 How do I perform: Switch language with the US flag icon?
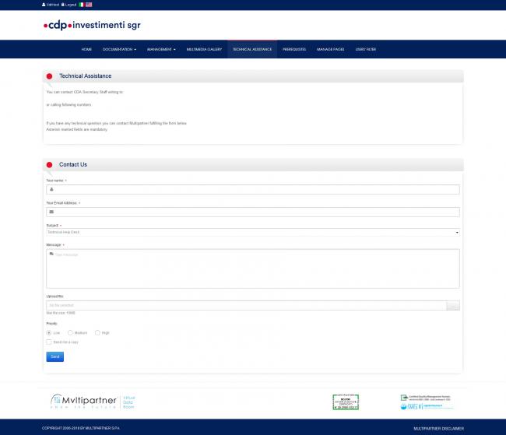(89, 4)
